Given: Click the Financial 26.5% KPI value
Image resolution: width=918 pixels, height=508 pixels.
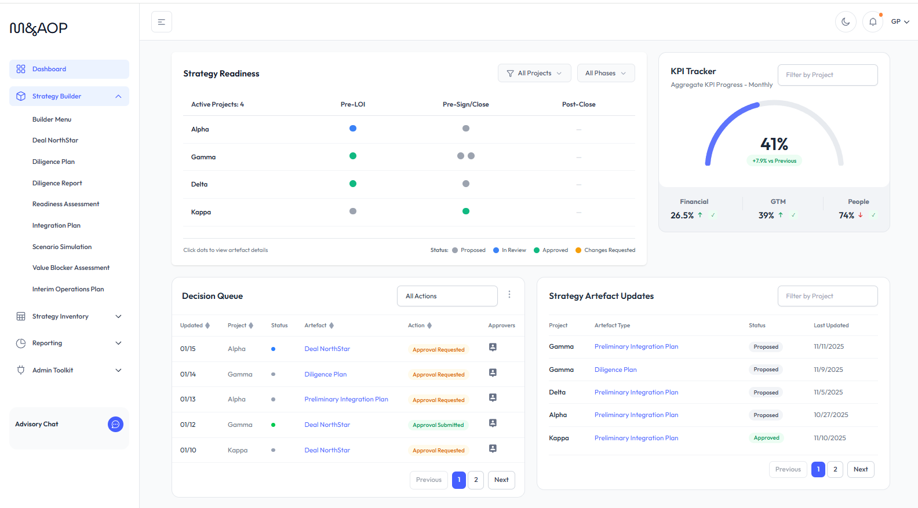Looking at the screenshot, I should coord(682,215).
